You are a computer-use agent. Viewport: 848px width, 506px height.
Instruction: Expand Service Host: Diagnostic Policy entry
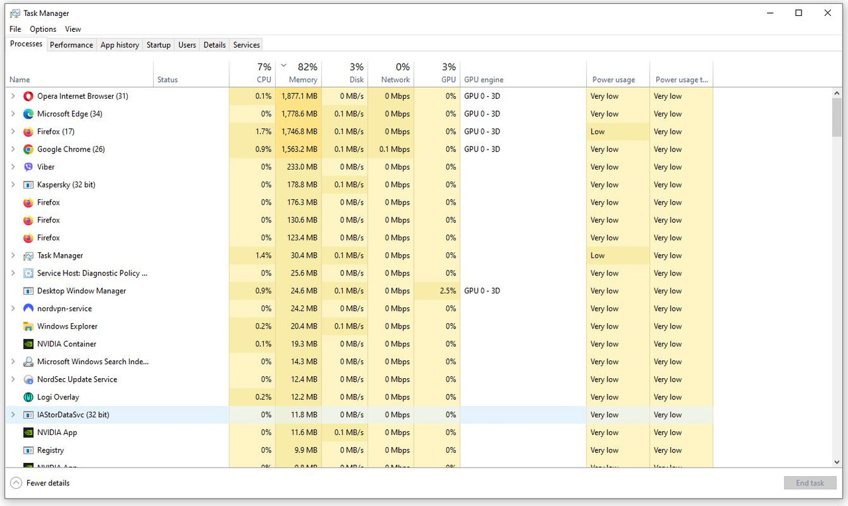point(13,273)
